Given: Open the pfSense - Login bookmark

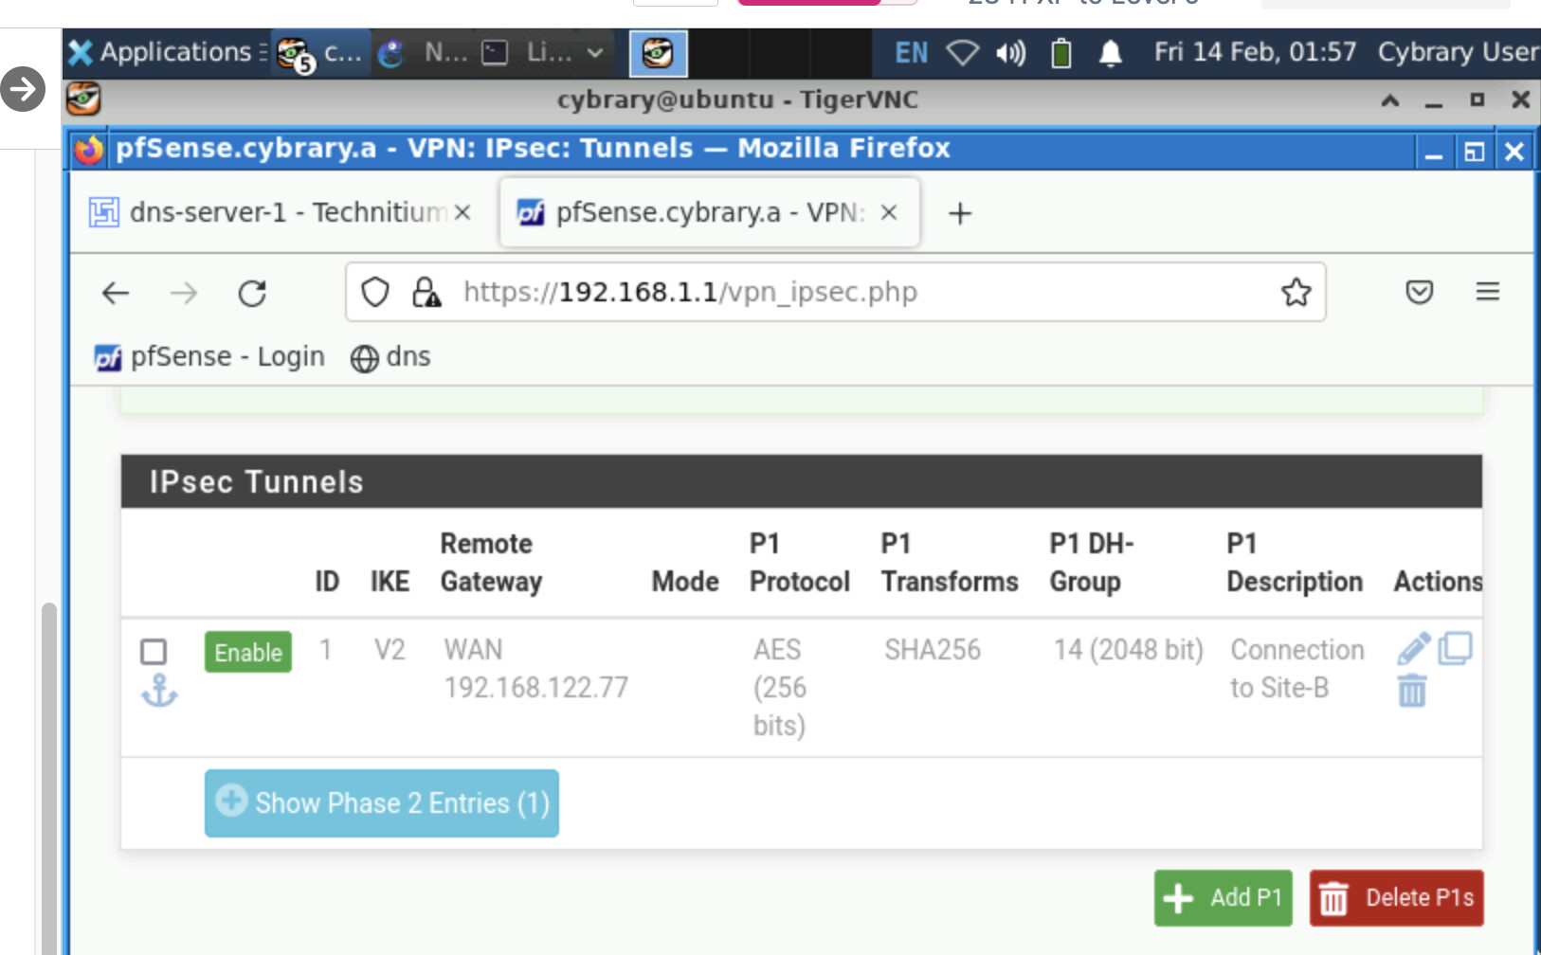Looking at the screenshot, I should 210,357.
